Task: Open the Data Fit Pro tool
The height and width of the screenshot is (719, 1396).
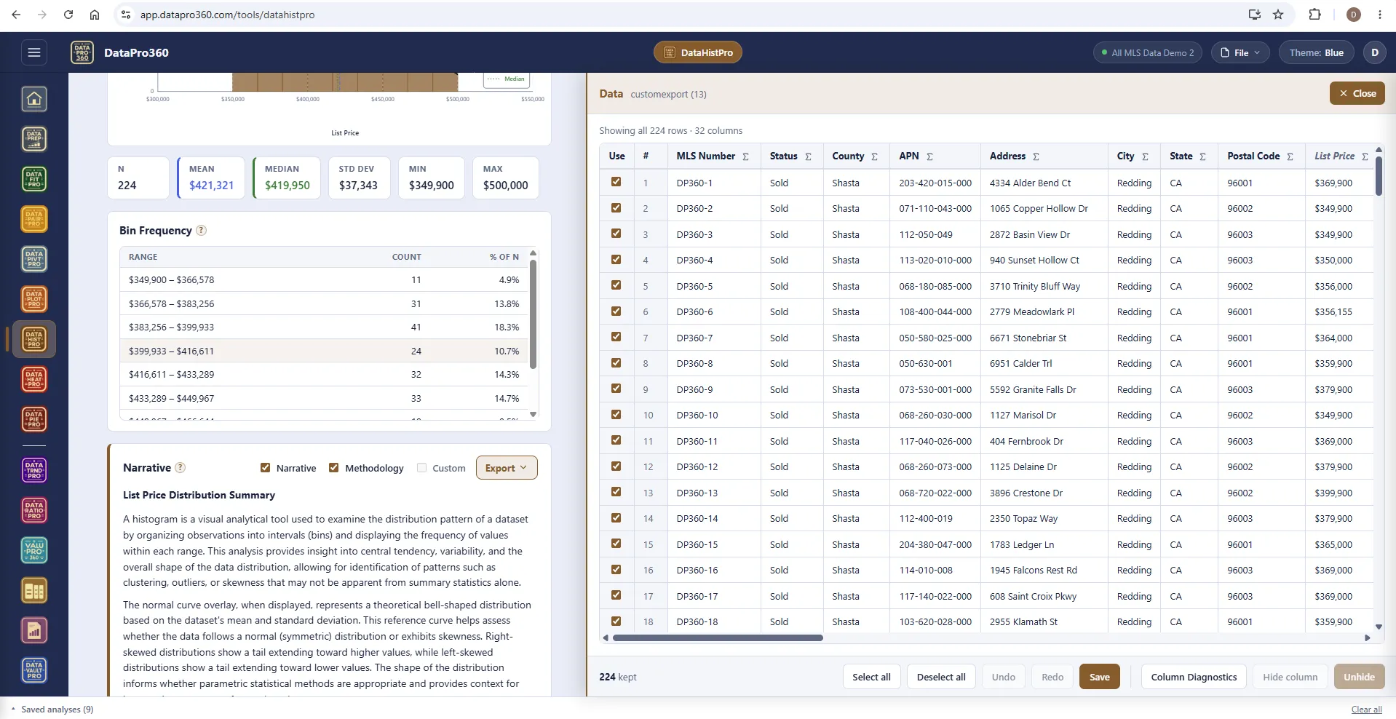Action: click(x=34, y=179)
